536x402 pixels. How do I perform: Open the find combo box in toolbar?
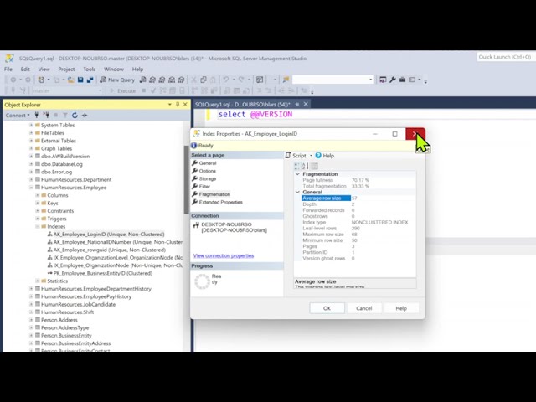pos(332,80)
